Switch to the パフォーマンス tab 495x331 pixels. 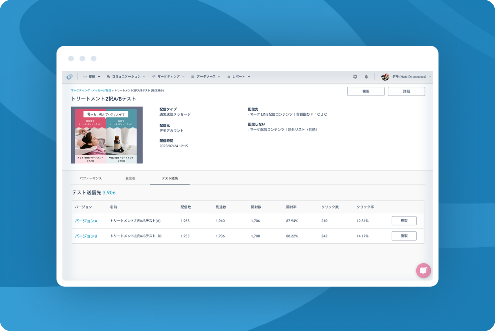[91, 178]
